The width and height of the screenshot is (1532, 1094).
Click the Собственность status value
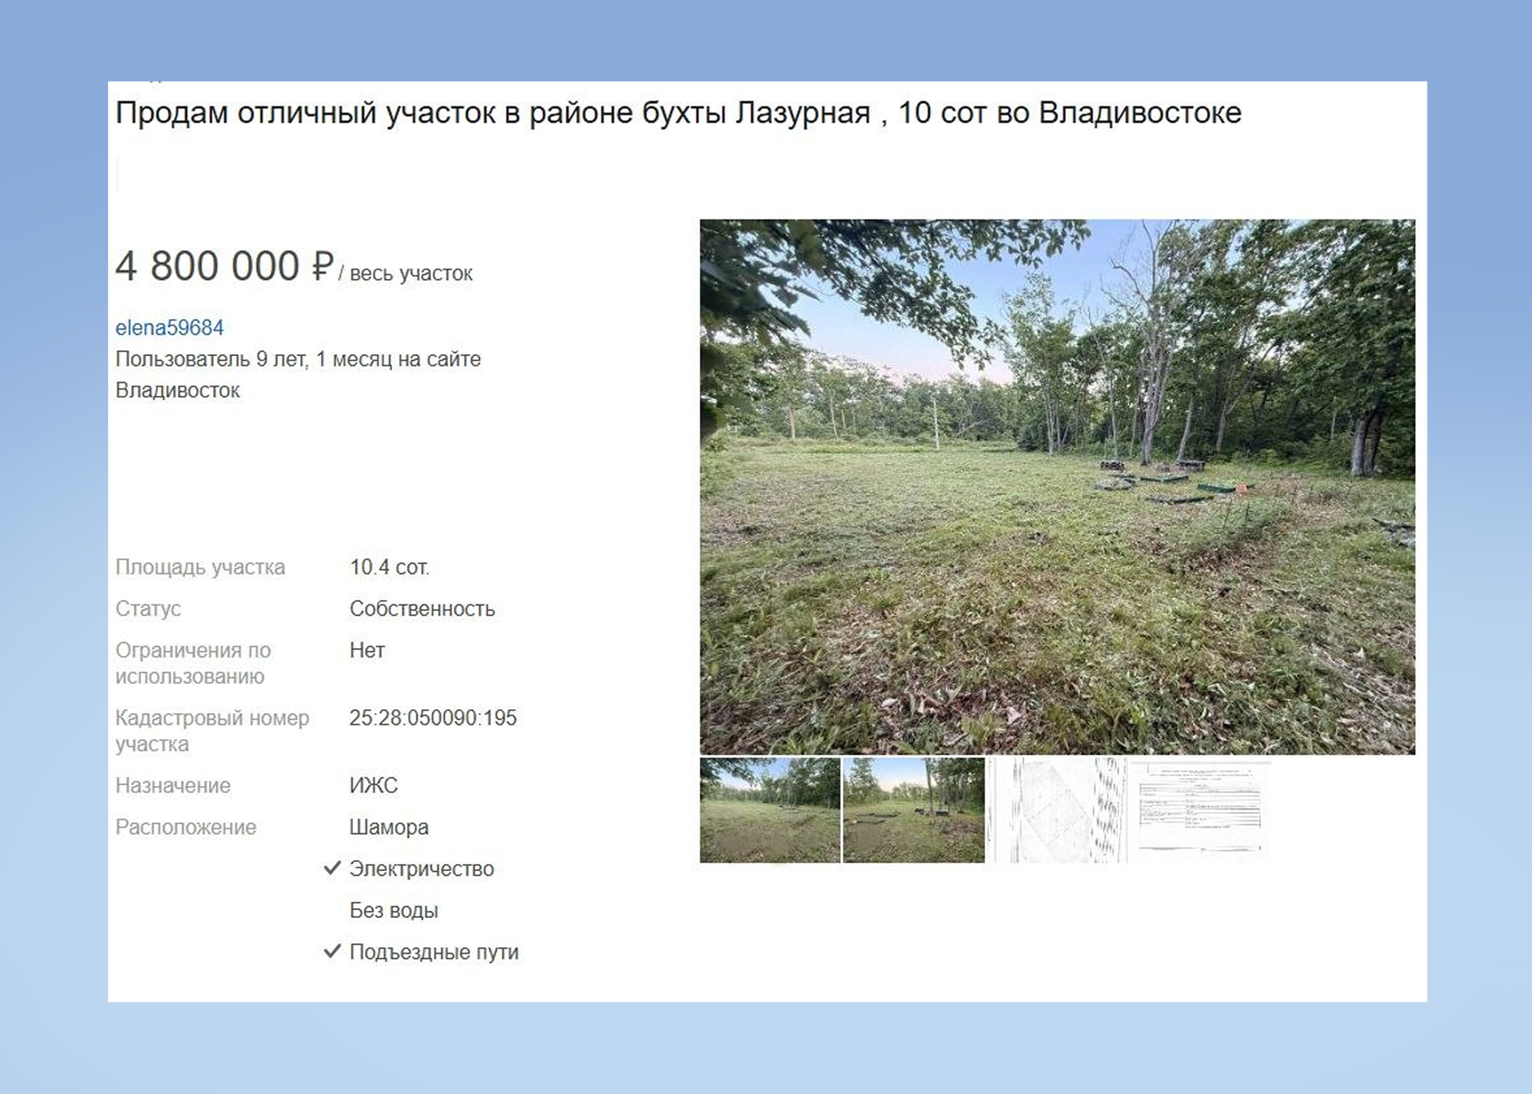coord(422,609)
